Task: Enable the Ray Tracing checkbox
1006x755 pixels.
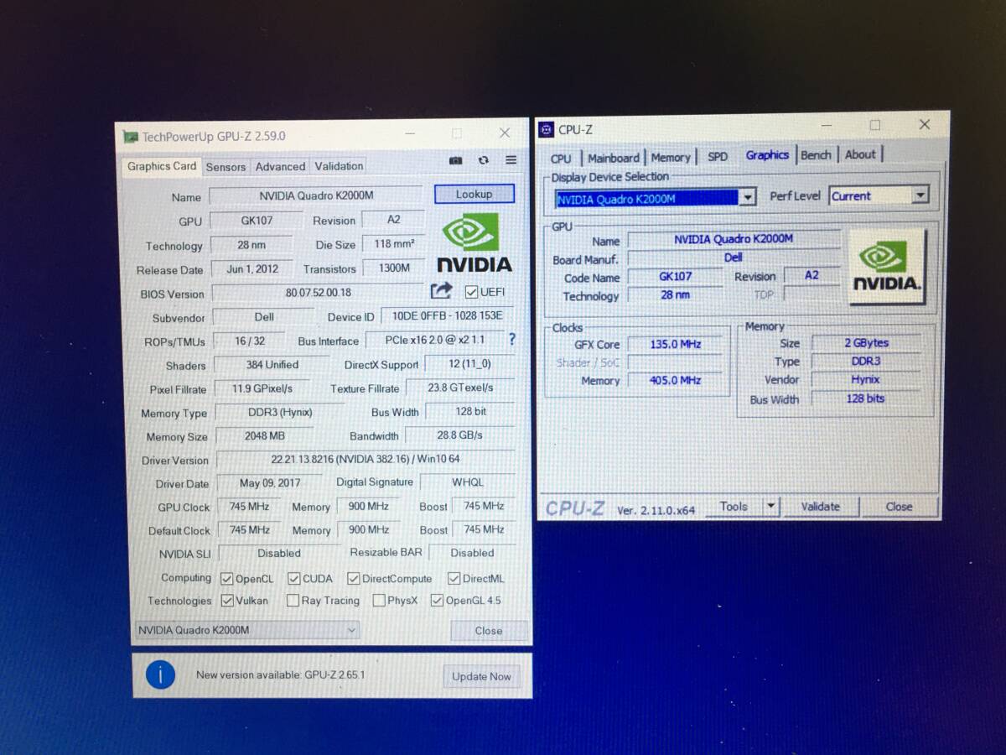Action: pos(293,601)
